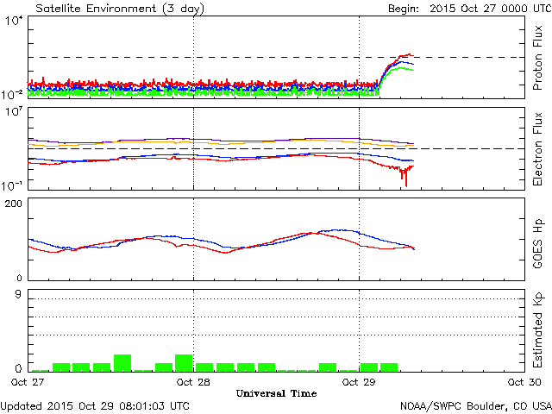Select the NOAA/SWPC Boulder credit text
The width and height of the screenshot is (552, 414).
pyautogui.click(x=475, y=405)
